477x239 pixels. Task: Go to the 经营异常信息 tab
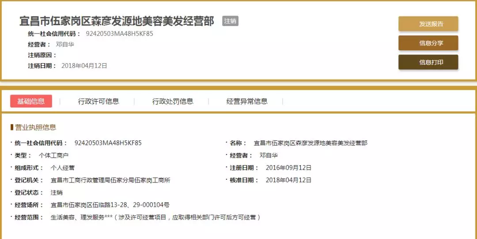click(247, 101)
